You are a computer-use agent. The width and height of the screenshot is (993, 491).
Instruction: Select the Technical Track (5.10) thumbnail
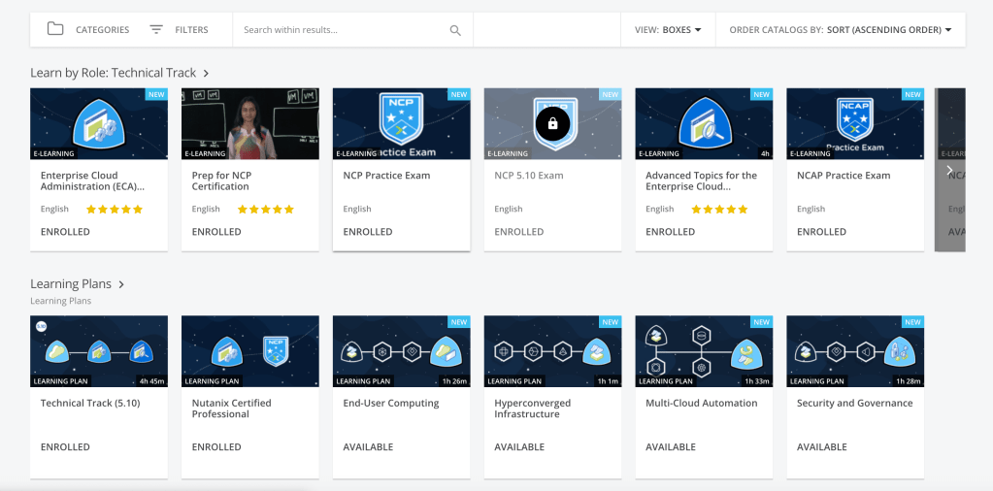99,350
